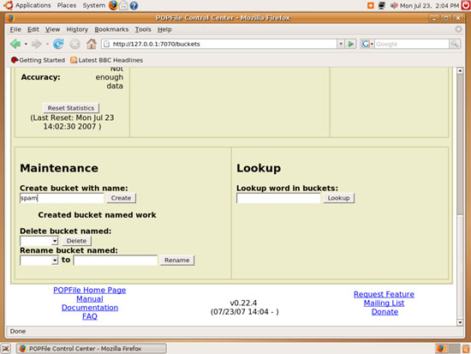The image size is (471, 354).
Task: Open the Applications menu in top panel
Action: pyautogui.click(x=33, y=5)
